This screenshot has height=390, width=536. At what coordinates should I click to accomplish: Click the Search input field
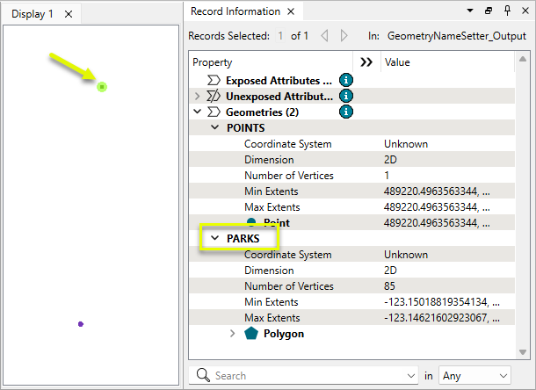(312, 375)
